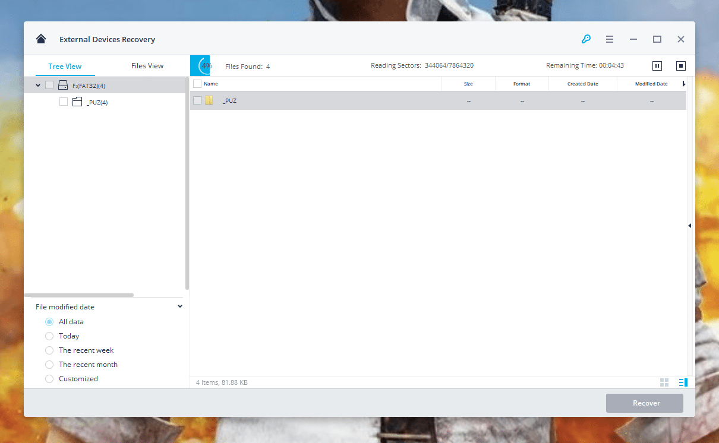
Task: Click the Files Found: 4 status text
Action: coord(247,67)
